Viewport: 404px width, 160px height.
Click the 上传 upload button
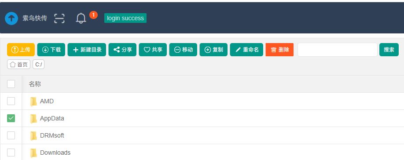tap(21, 50)
